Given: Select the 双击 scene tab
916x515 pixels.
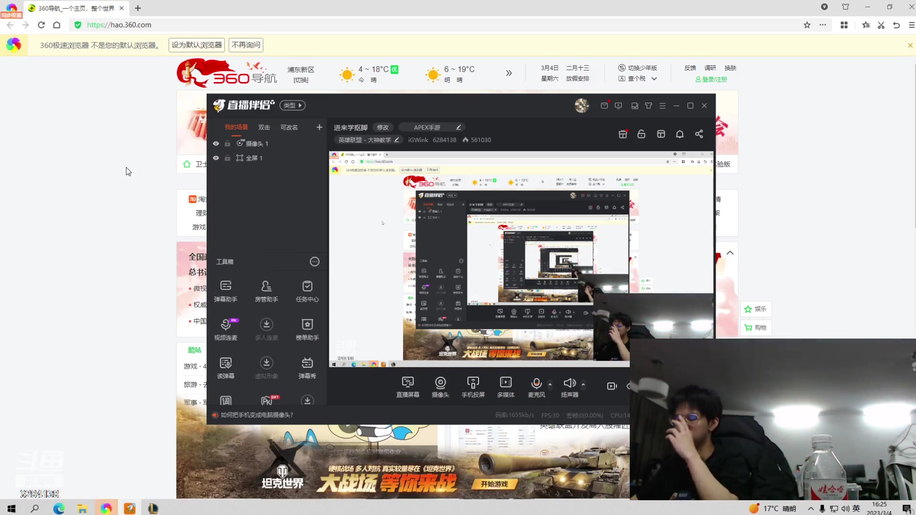Looking at the screenshot, I should [x=264, y=127].
